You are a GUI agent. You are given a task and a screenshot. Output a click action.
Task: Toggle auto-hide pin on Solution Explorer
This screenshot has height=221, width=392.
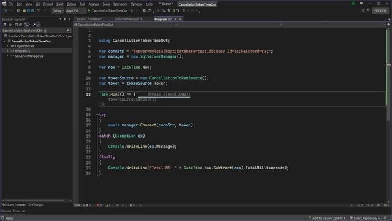(65, 19)
